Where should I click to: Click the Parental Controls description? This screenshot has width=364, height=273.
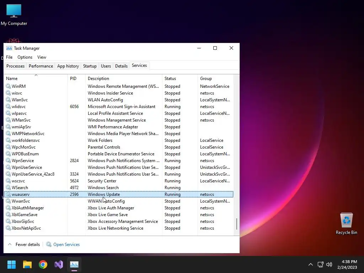[x=104, y=147]
